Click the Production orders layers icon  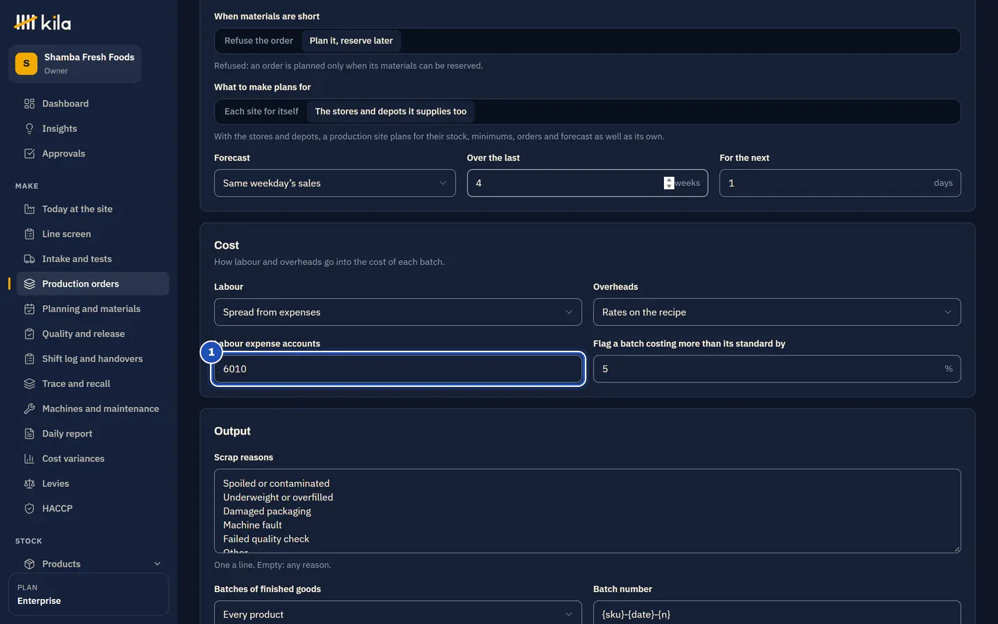pyautogui.click(x=29, y=284)
